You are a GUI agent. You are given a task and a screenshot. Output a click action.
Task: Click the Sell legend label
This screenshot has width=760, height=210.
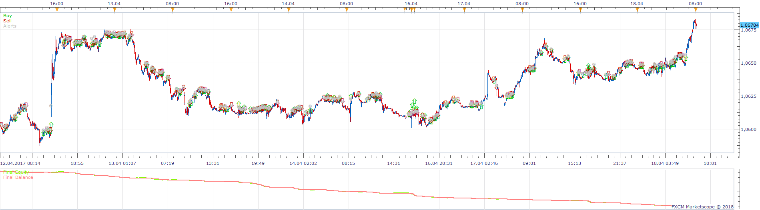pos(7,21)
